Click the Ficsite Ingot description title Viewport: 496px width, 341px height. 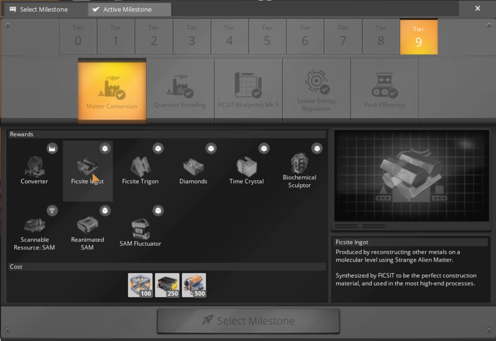pyautogui.click(x=352, y=242)
